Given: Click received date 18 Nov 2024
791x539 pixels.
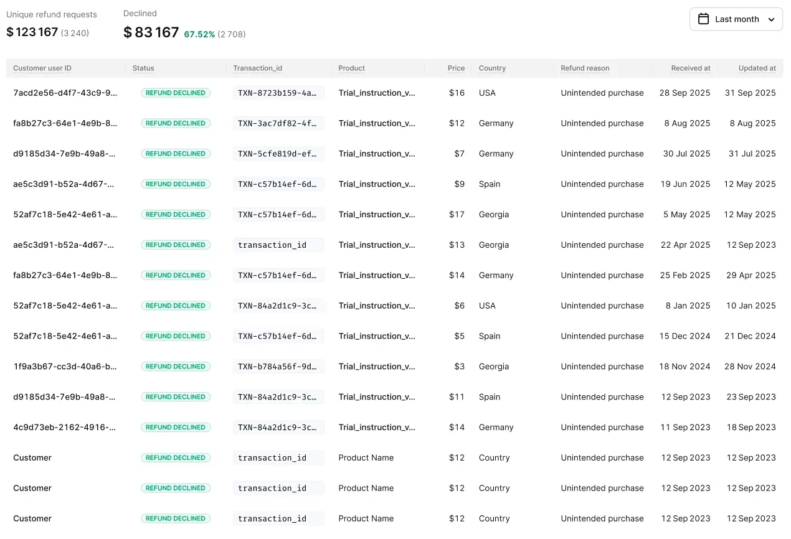Looking at the screenshot, I should click(684, 367).
